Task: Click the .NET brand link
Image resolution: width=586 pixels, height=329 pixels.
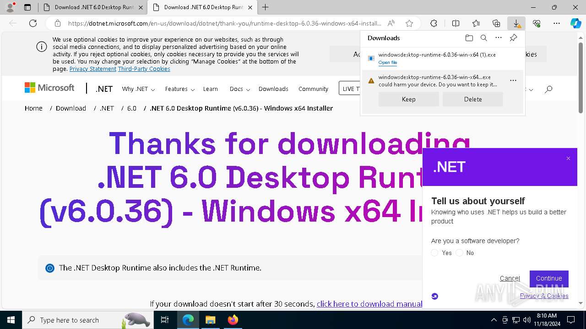Action: (x=104, y=89)
